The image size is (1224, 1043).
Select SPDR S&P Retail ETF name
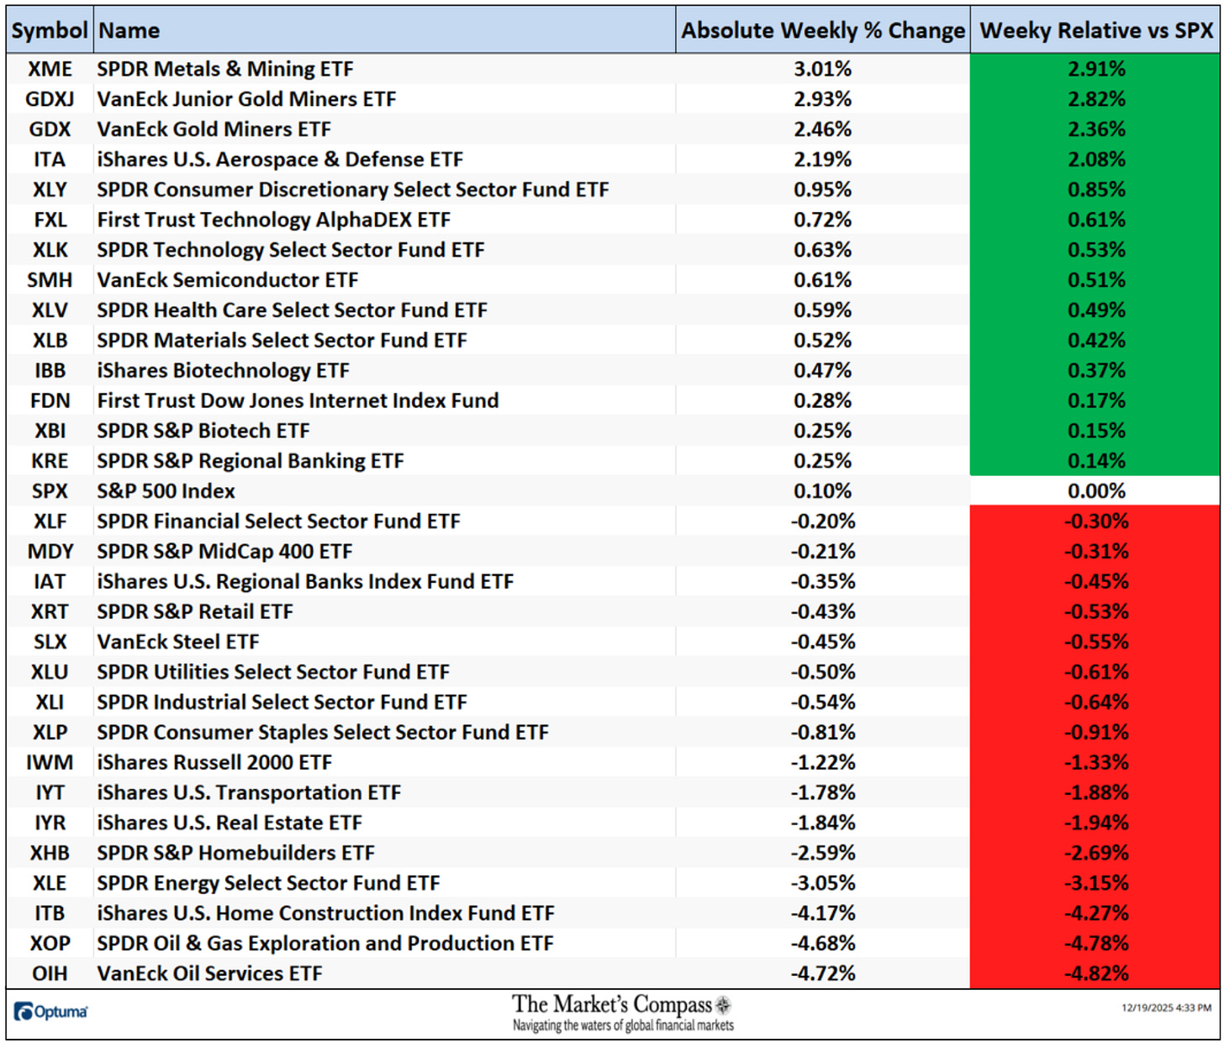tap(195, 612)
